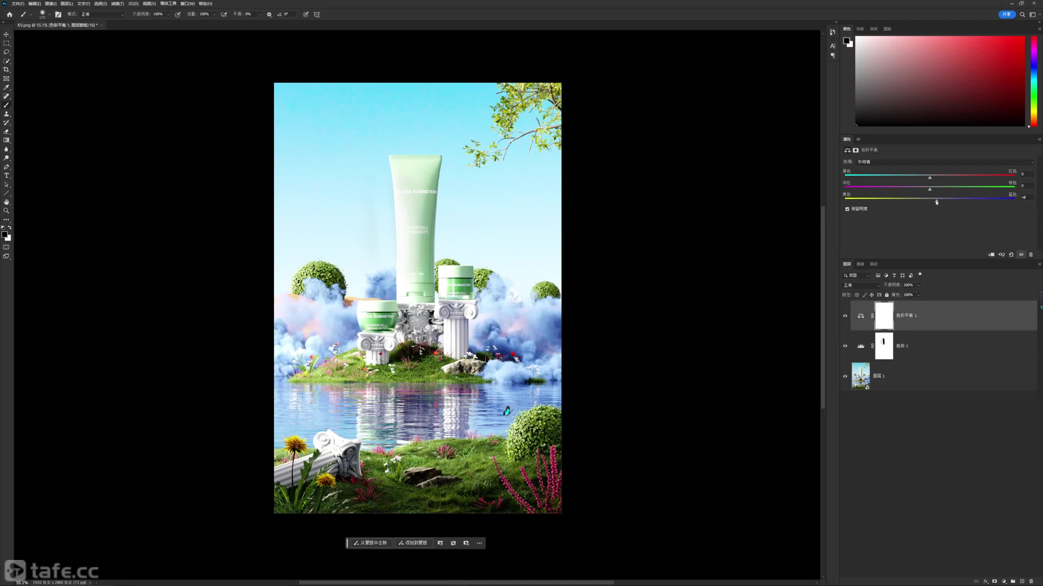Click the vertical hue spectrum strip
This screenshot has height=586, width=1043.
pos(1034,81)
